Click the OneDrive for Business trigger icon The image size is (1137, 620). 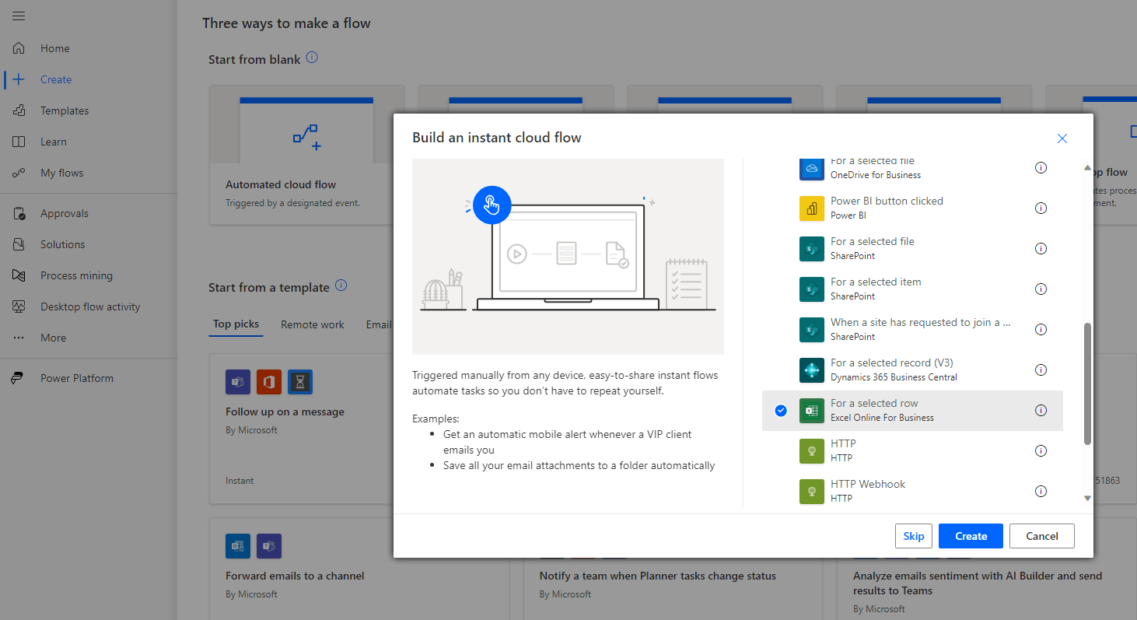tap(812, 168)
